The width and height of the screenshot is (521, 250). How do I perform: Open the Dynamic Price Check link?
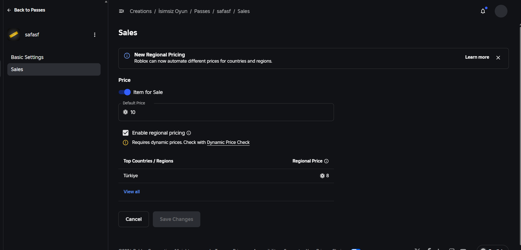click(x=228, y=142)
